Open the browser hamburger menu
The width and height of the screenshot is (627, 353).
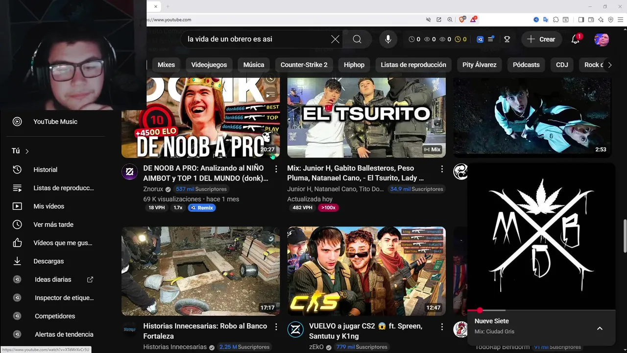[620, 20]
